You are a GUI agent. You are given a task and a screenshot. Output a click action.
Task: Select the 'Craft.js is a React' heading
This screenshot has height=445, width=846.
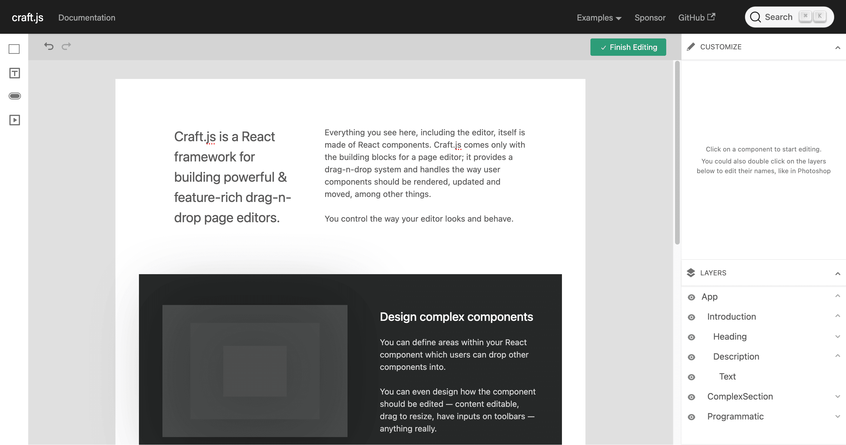233,177
